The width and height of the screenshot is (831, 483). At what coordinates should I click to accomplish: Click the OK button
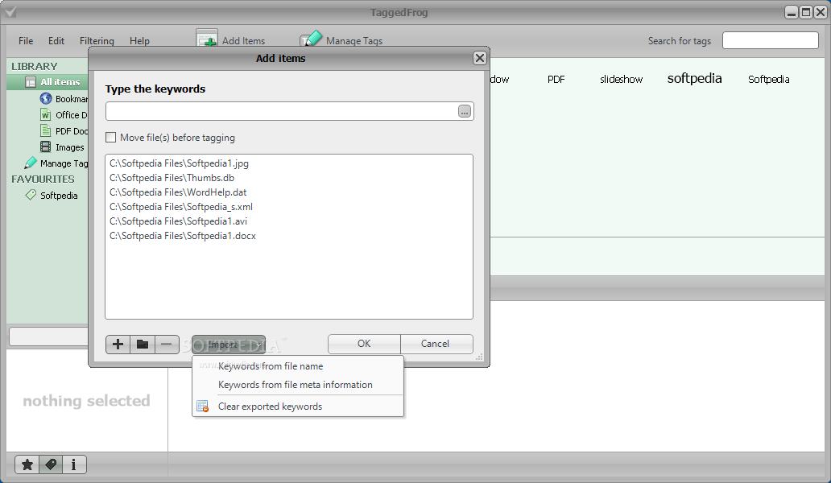tap(364, 344)
